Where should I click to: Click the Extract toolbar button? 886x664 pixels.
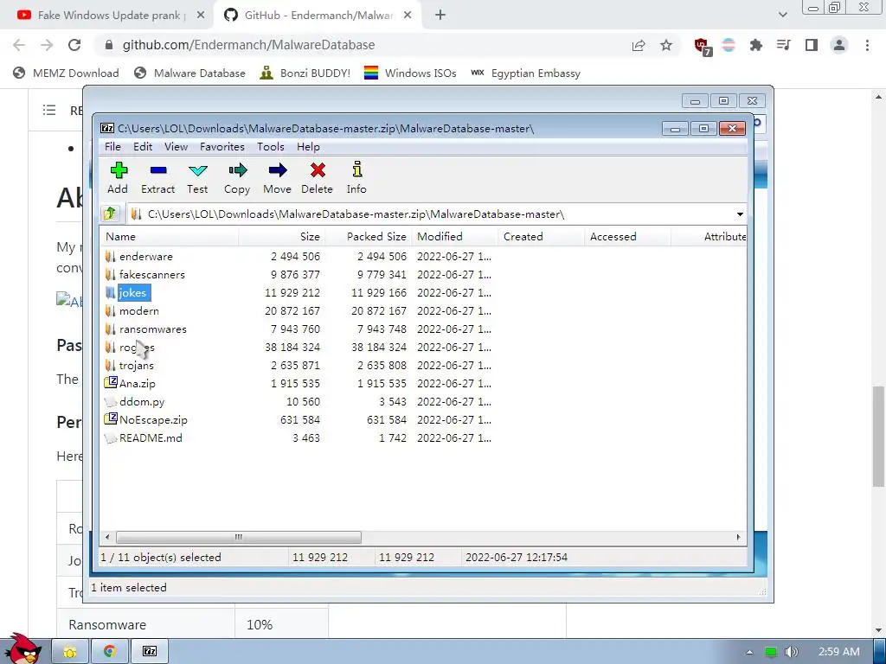pos(157,178)
